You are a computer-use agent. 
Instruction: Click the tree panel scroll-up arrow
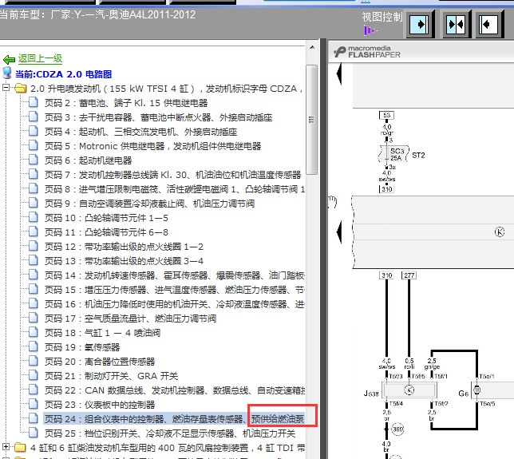[x=312, y=48]
